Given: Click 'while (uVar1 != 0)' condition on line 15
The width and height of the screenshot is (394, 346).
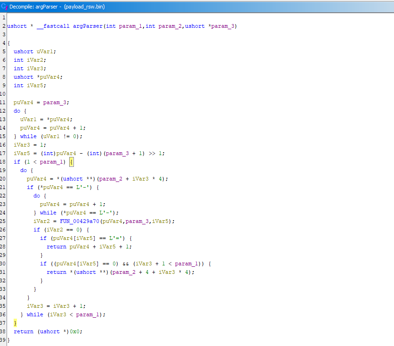Looking at the screenshot, I should click(51, 136).
